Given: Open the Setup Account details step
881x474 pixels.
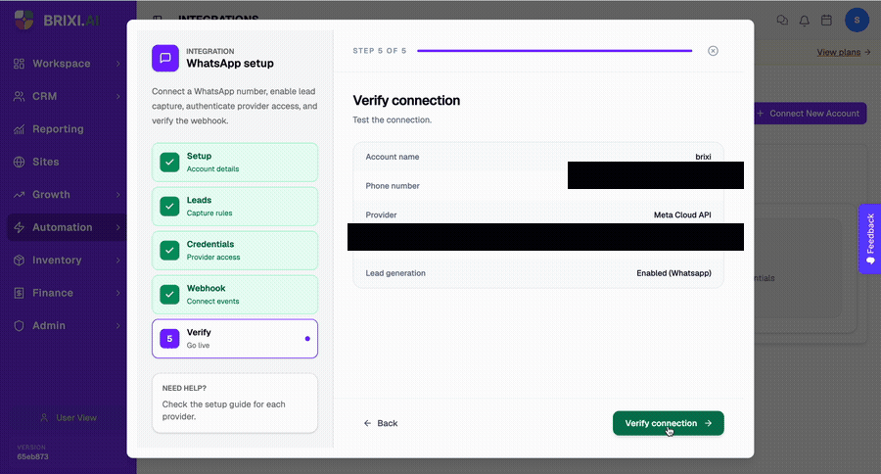Looking at the screenshot, I should [x=235, y=162].
